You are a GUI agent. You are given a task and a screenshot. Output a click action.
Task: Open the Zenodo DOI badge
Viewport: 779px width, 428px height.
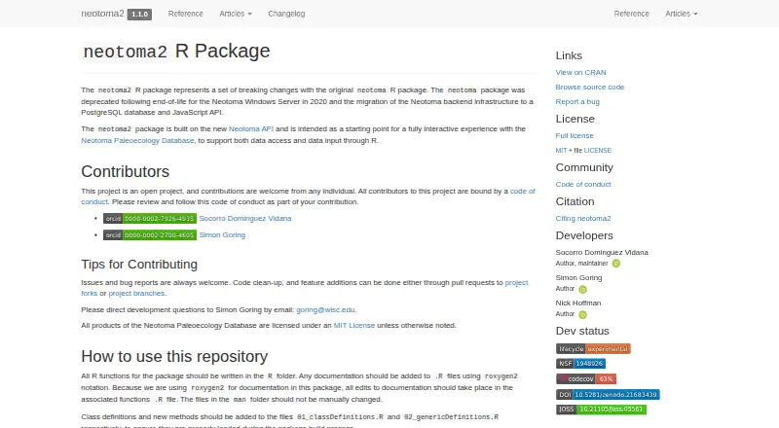click(608, 394)
